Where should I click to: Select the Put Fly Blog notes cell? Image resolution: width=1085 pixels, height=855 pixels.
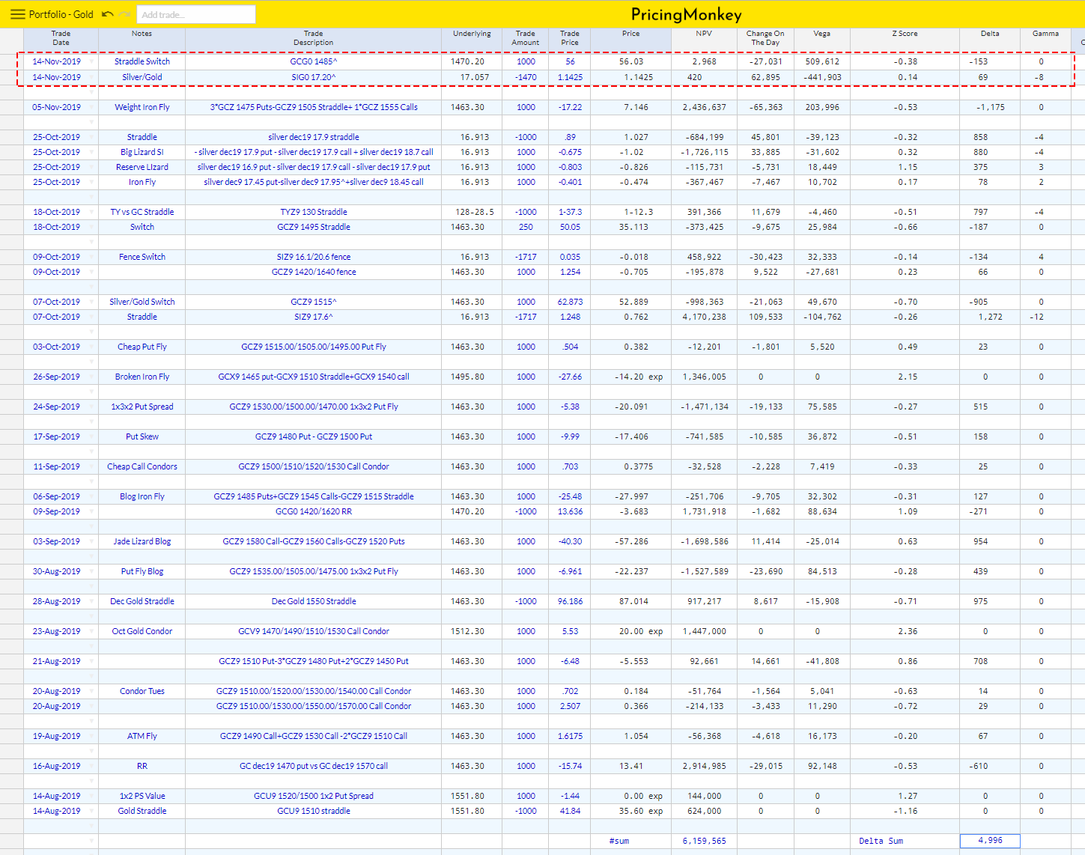(142, 571)
